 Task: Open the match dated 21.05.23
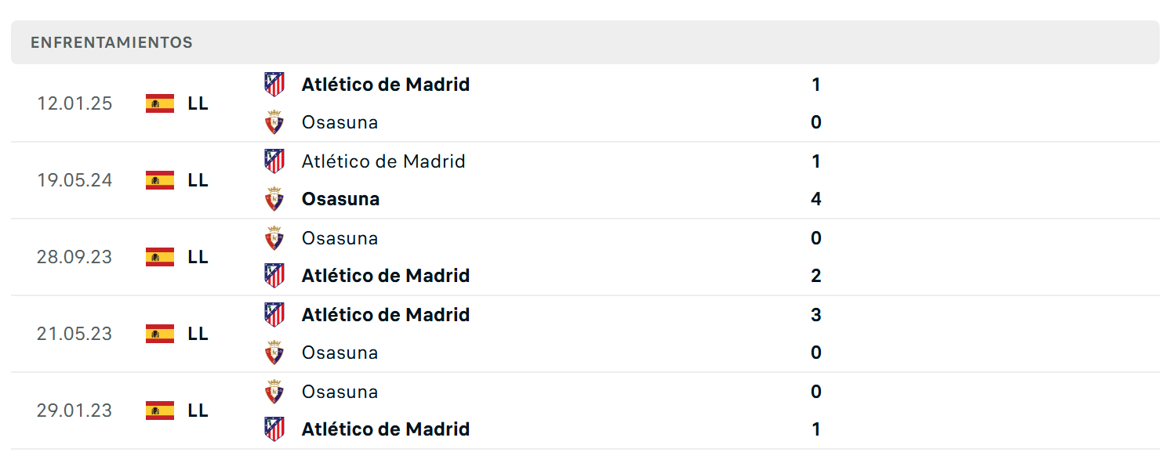pos(585,334)
